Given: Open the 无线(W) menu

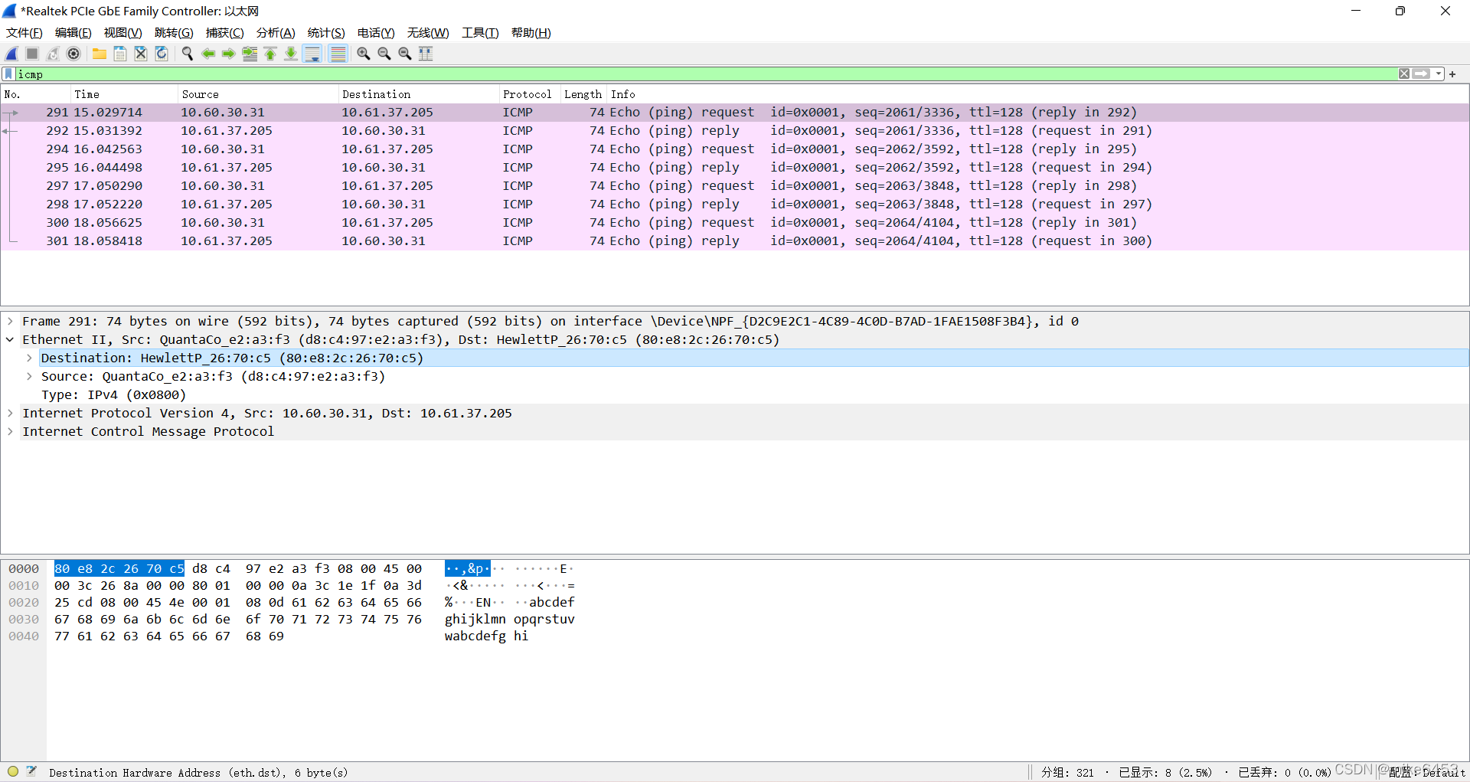Looking at the screenshot, I should 428,33.
